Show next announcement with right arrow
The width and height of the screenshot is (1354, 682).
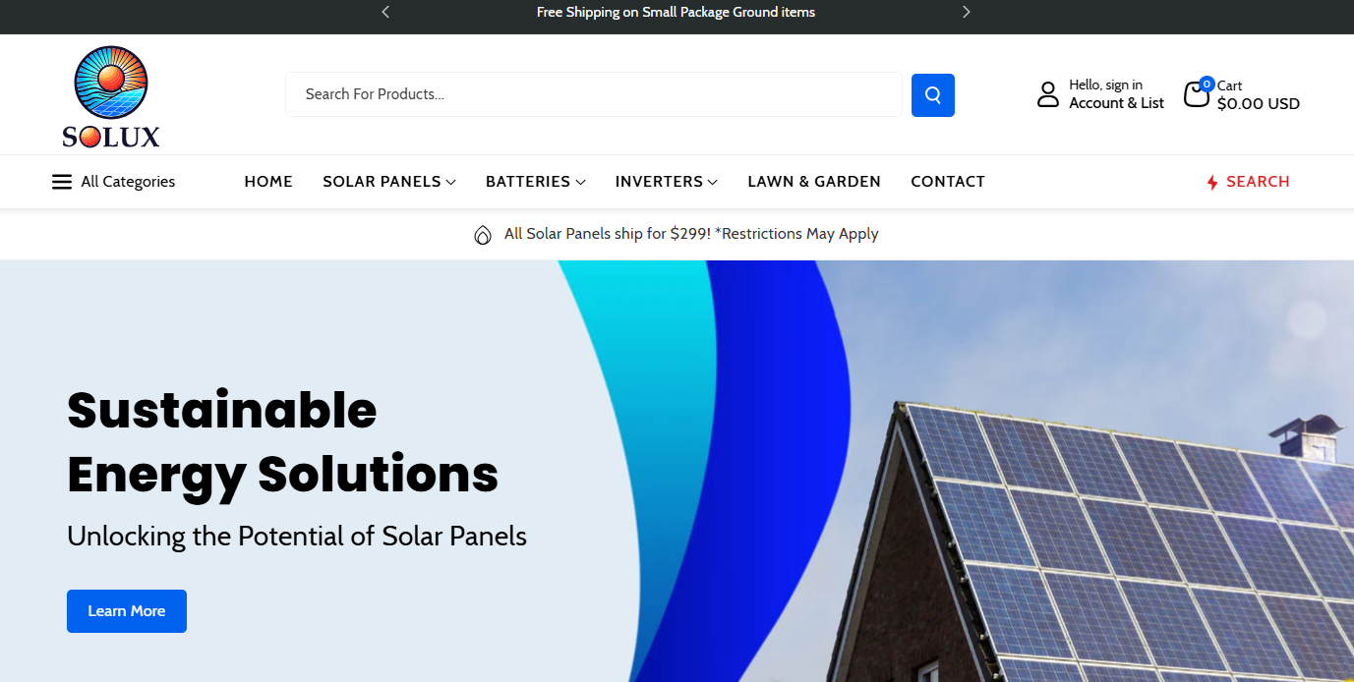[x=966, y=12]
